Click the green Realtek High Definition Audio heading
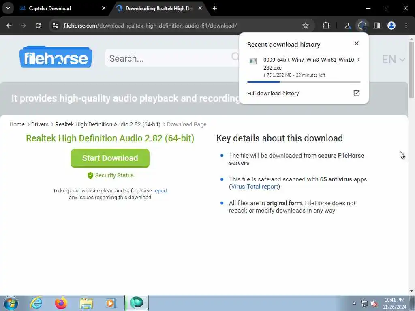415x311 pixels. [110, 138]
